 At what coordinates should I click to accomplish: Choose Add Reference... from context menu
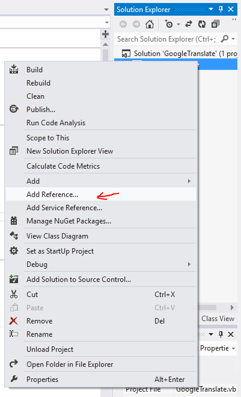[101, 194]
